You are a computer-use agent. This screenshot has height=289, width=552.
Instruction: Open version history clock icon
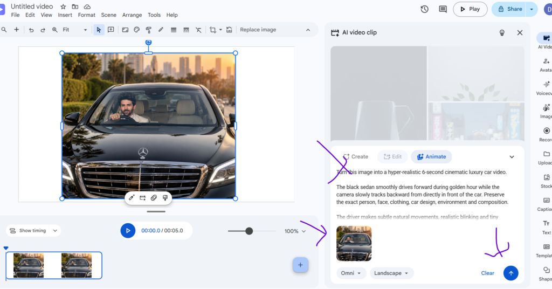pyautogui.click(x=425, y=9)
